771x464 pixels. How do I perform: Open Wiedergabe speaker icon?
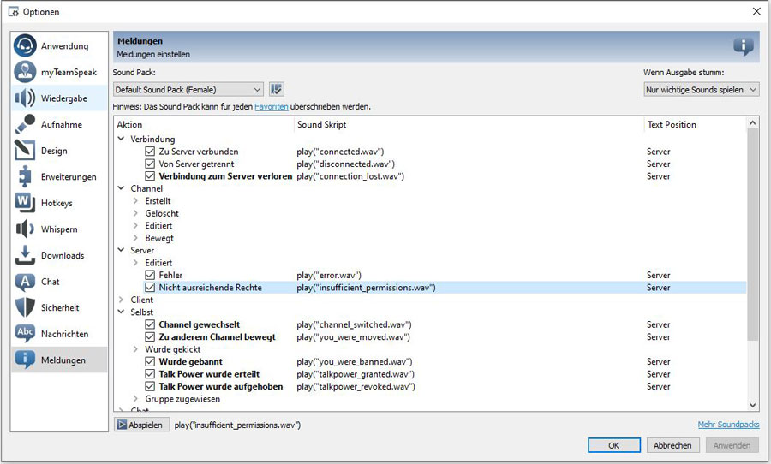coord(26,98)
